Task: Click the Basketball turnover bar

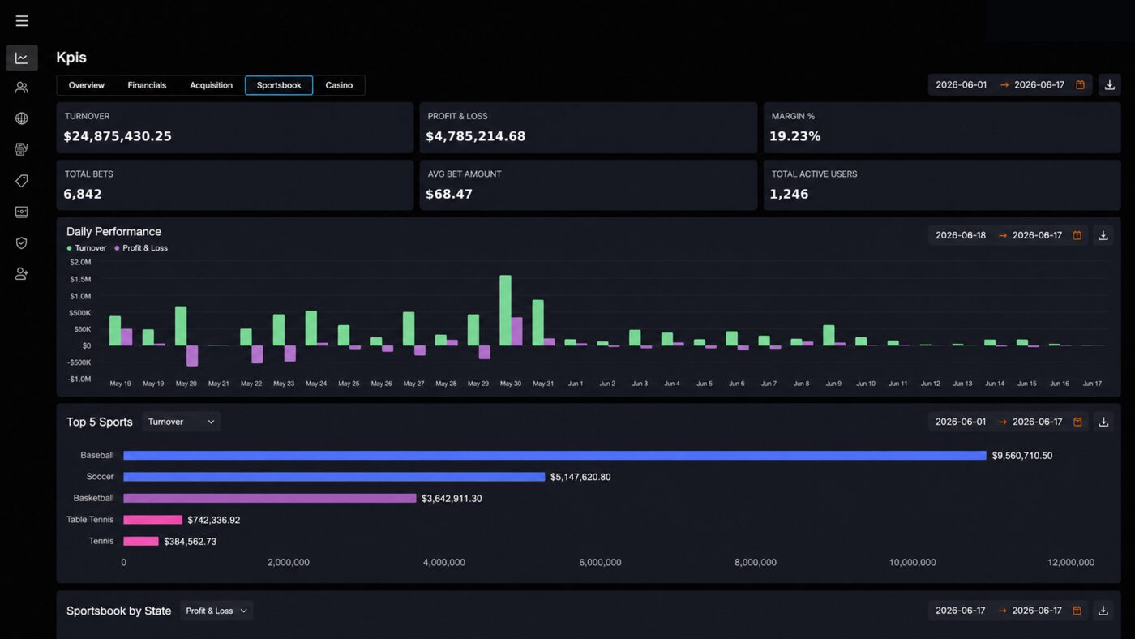Action: (270, 498)
